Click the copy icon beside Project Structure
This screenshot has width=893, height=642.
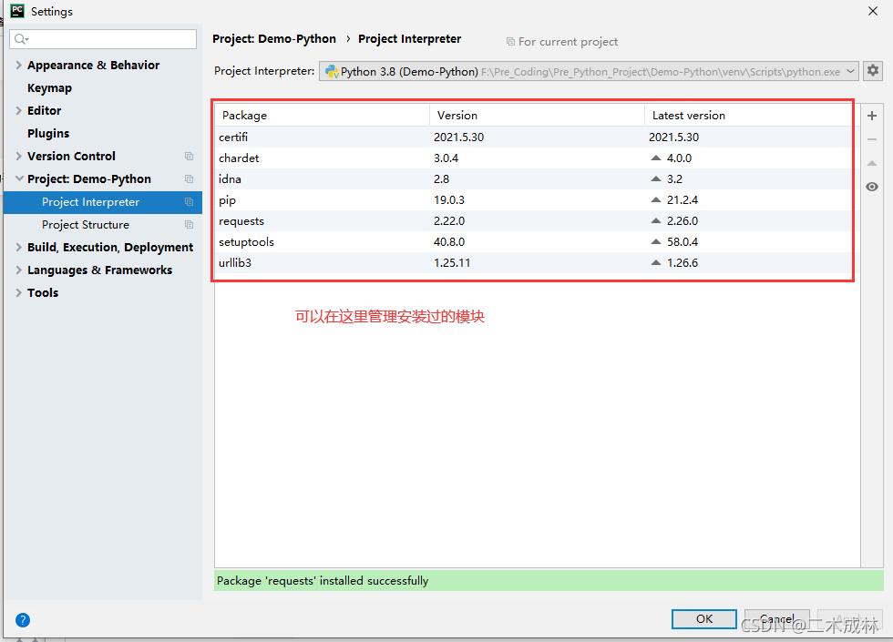click(190, 224)
